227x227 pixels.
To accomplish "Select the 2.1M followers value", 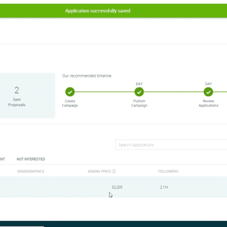I will (x=165, y=187).
